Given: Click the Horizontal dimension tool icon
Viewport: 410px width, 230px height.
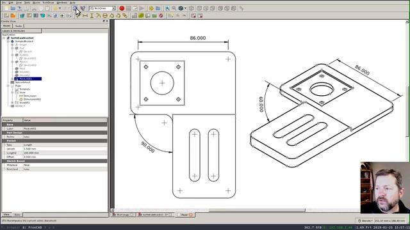Looking at the screenshot, I should pos(85,15).
